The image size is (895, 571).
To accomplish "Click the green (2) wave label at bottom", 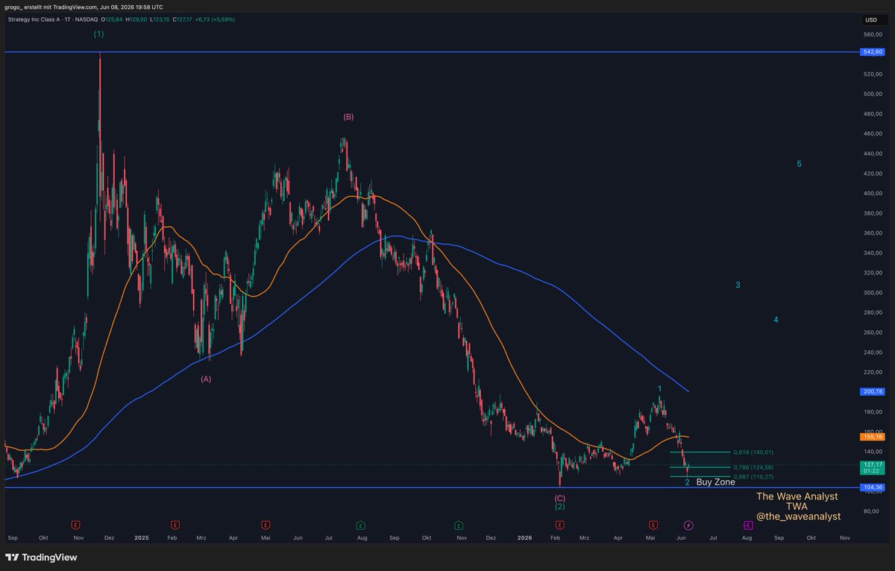I will [x=560, y=506].
